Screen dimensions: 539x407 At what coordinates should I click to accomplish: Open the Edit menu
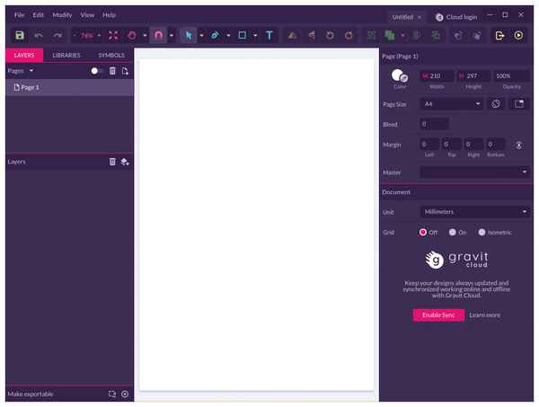pos(38,14)
